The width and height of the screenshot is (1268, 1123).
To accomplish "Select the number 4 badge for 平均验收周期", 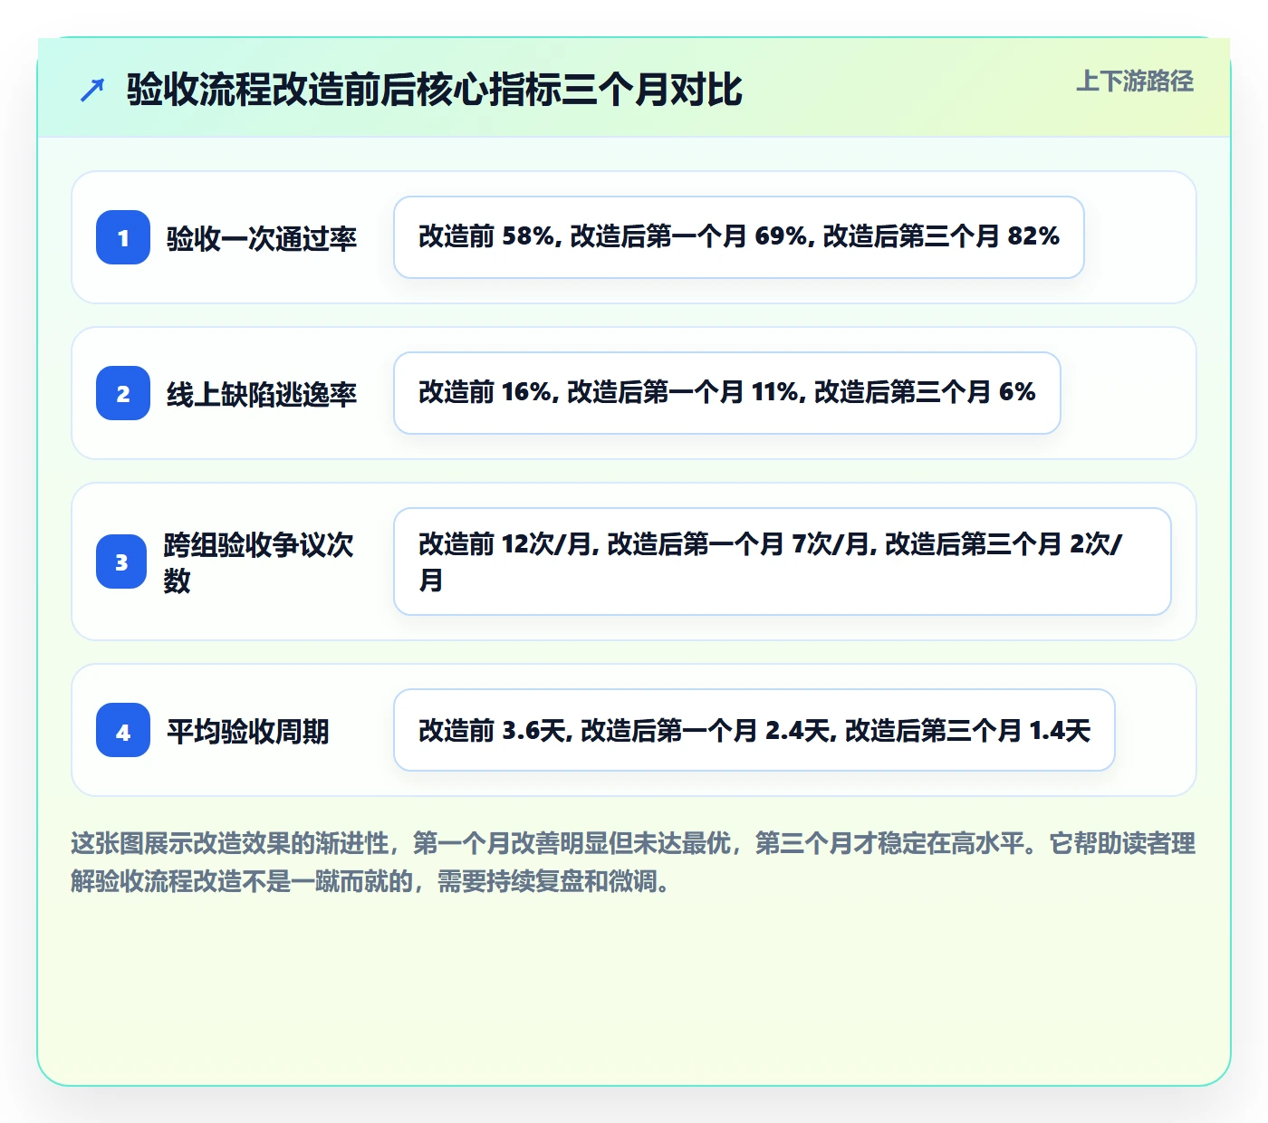I will coord(123,730).
